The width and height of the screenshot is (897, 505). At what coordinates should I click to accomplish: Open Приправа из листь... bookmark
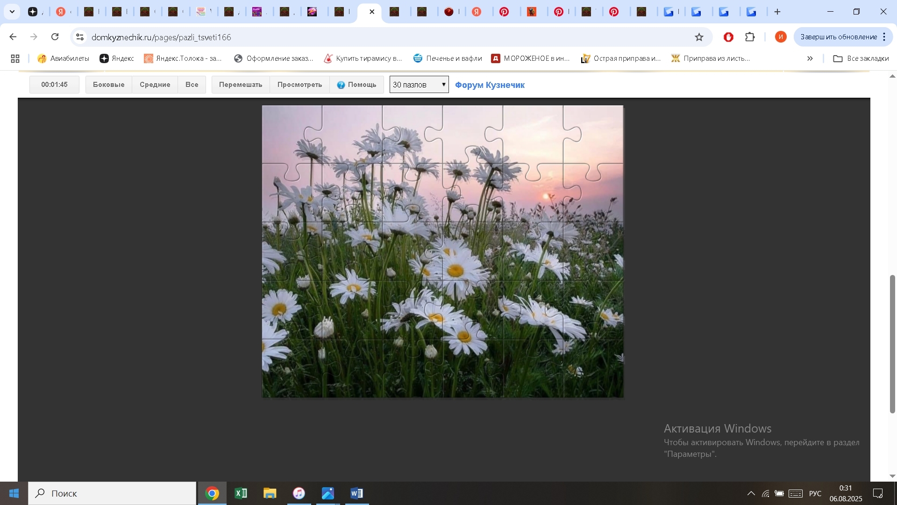[711, 58]
